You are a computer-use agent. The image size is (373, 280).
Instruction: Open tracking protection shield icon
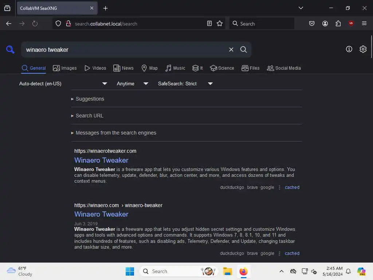coord(58,24)
